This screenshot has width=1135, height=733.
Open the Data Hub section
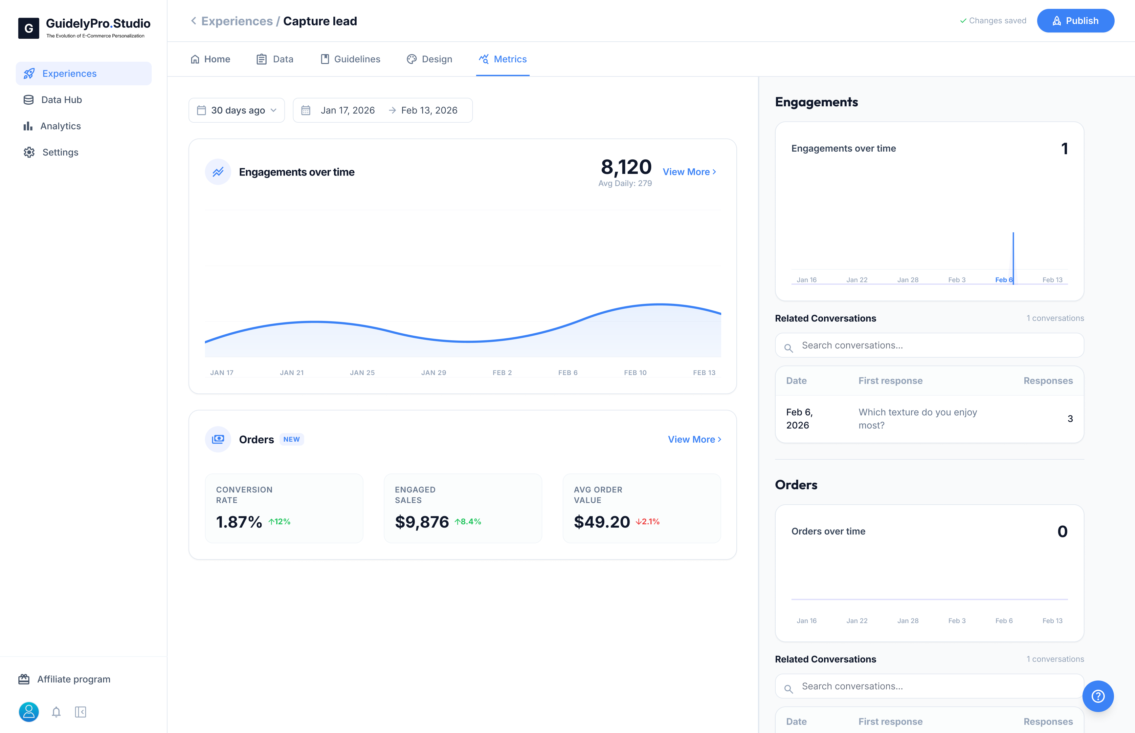[61, 99]
